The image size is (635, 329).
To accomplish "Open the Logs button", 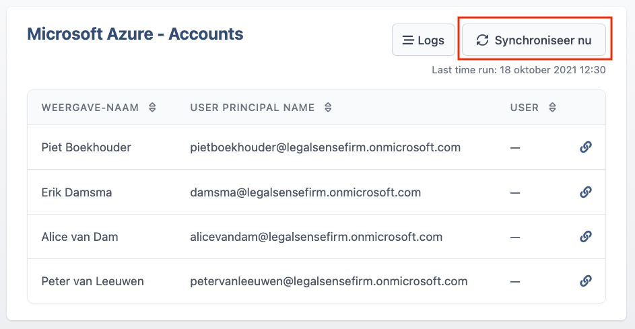I will (423, 40).
